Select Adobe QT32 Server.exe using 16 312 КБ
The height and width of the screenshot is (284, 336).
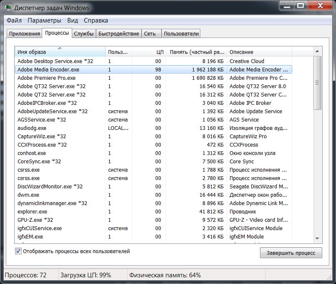[x=154, y=94]
